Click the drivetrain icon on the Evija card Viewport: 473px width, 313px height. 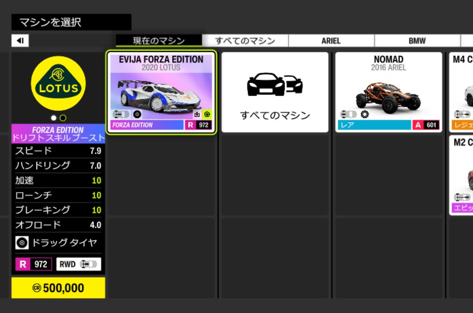(x=121, y=114)
